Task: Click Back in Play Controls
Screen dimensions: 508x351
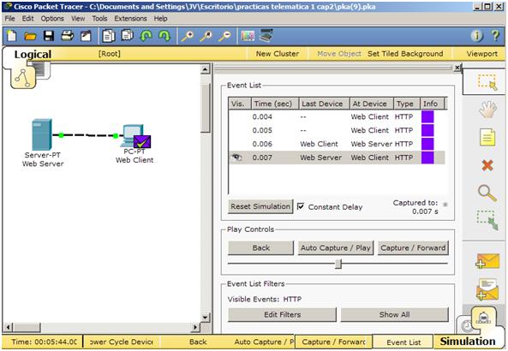Action: click(260, 247)
